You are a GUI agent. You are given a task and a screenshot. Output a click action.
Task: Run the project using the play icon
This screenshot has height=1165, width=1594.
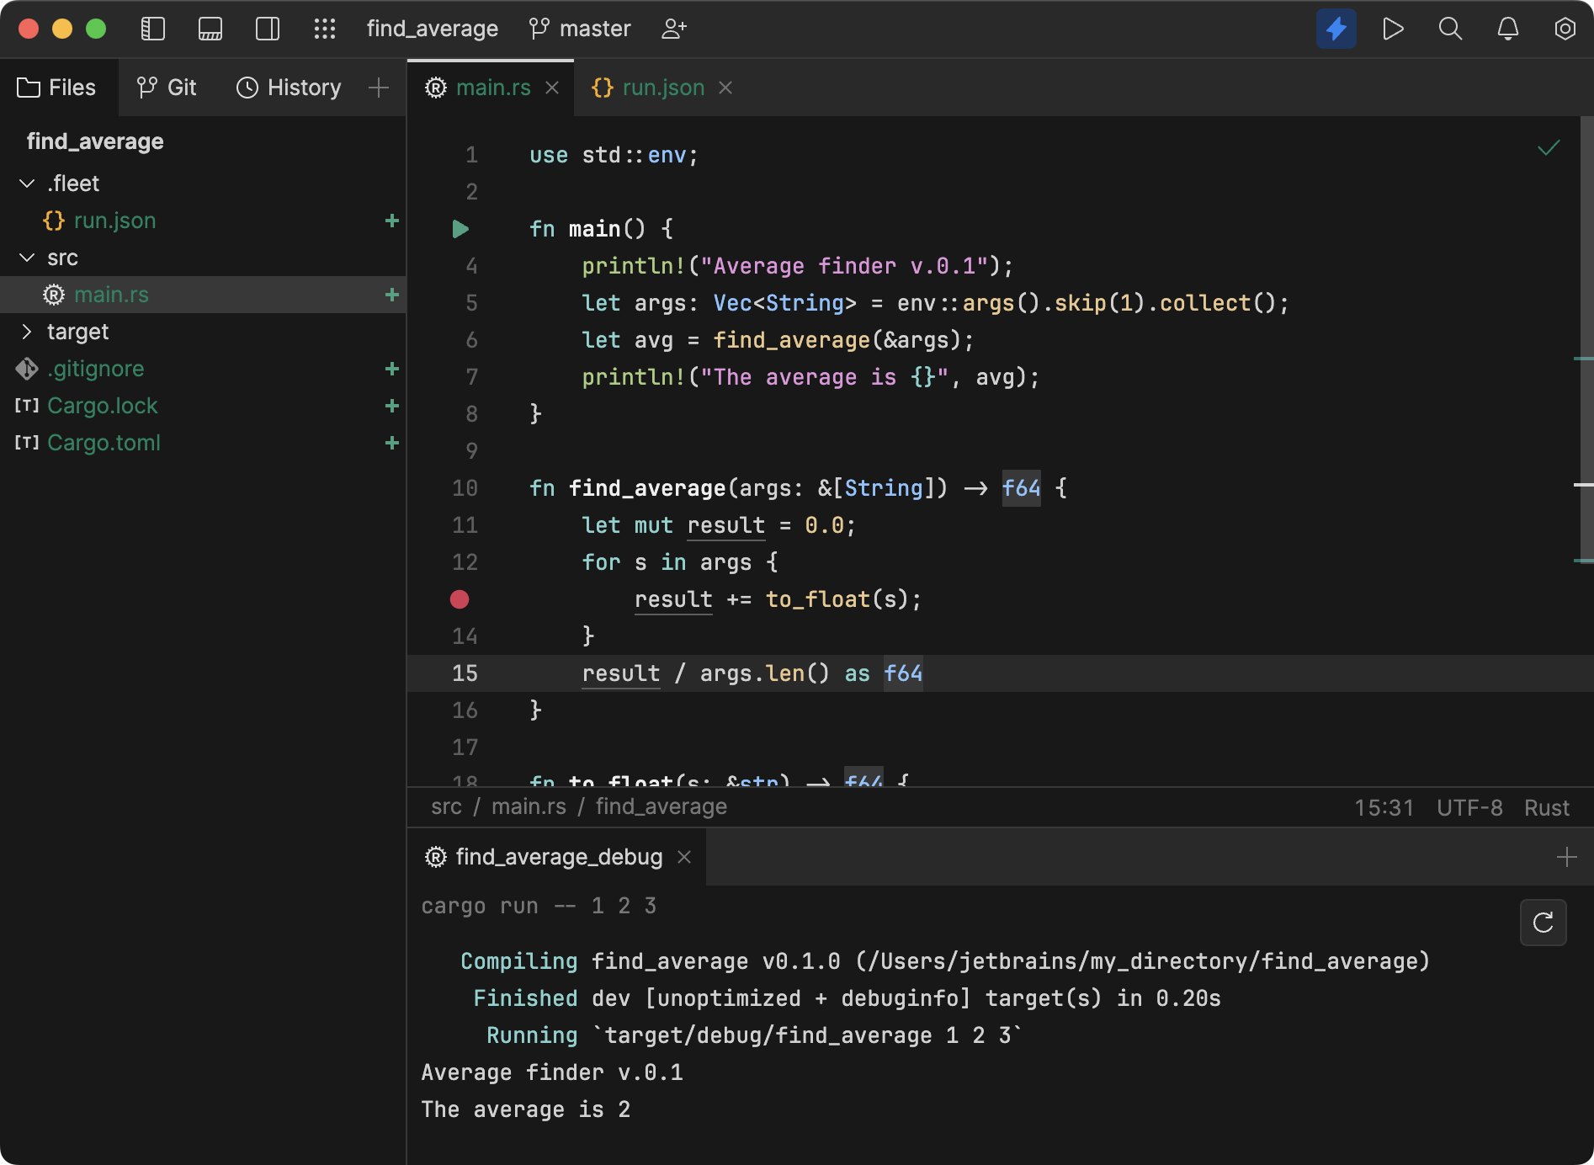[1394, 28]
